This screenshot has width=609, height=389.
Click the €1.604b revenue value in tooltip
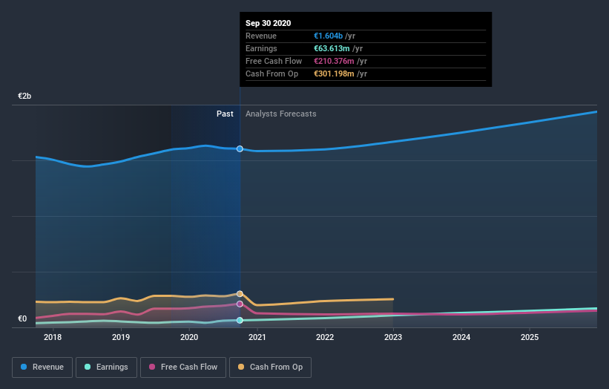tap(328, 36)
